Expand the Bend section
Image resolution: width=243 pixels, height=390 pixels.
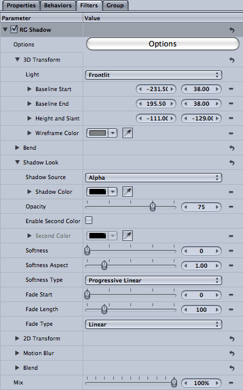pos(17,147)
